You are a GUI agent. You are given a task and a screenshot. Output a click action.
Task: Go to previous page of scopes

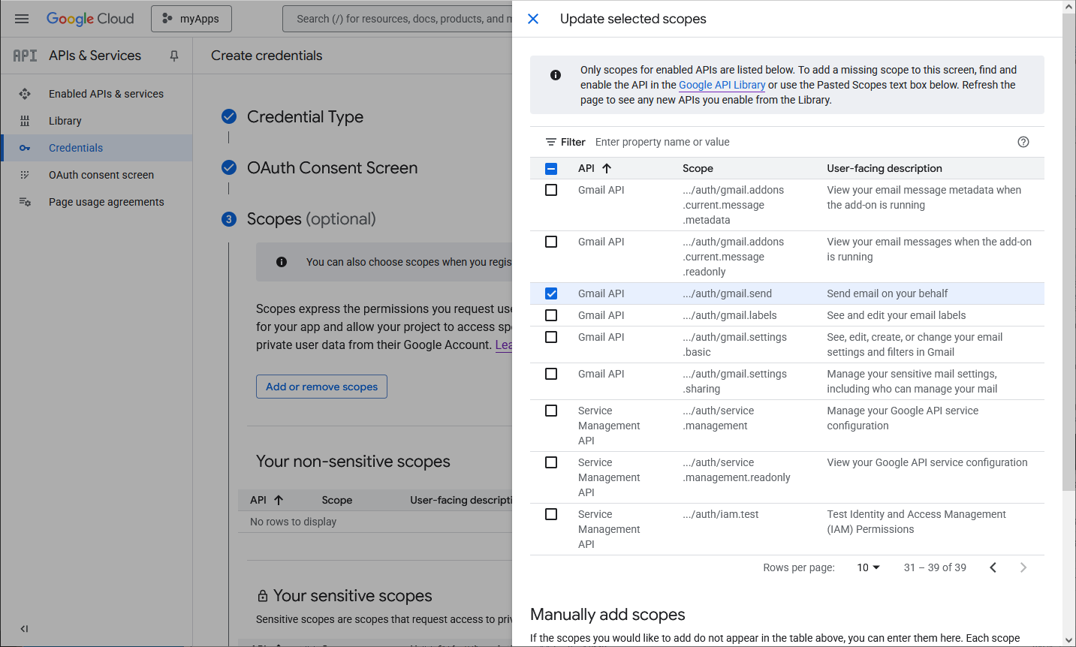(x=993, y=567)
